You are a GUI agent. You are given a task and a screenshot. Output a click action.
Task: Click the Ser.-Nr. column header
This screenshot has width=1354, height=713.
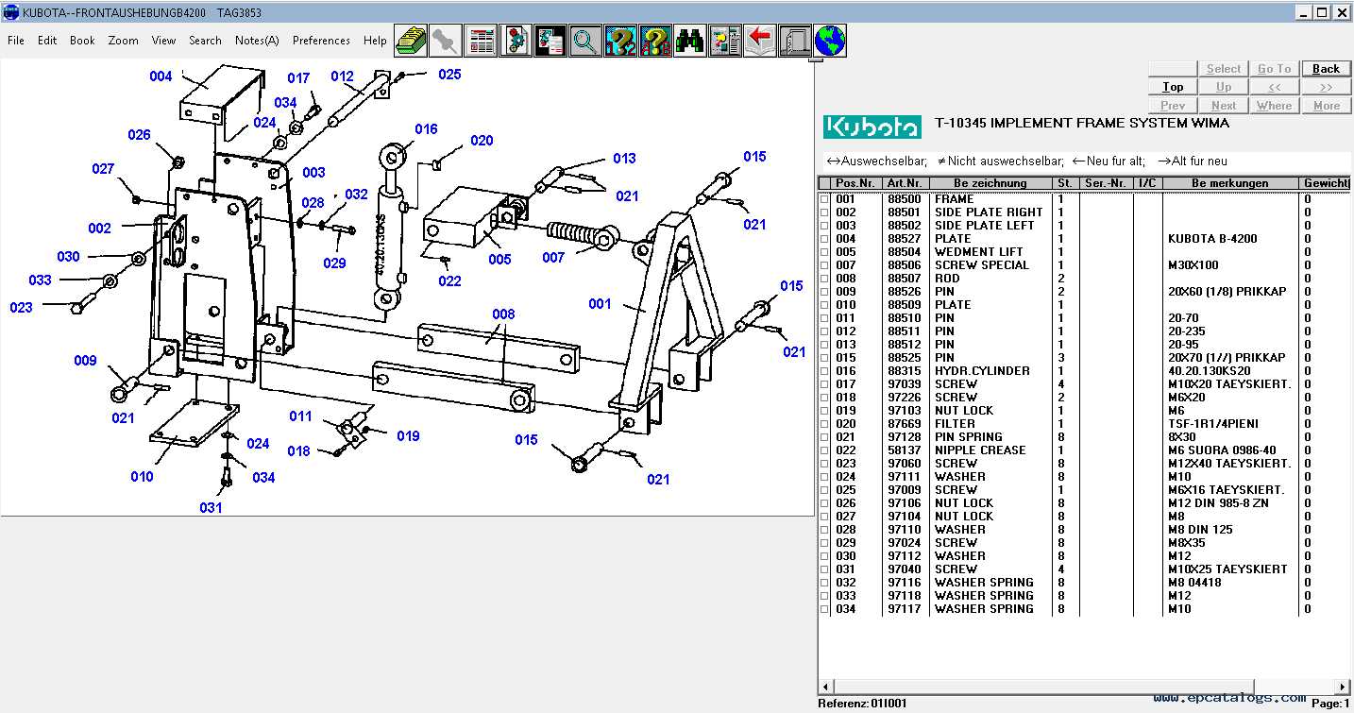pyautogui.click(x=1105, y=183)
